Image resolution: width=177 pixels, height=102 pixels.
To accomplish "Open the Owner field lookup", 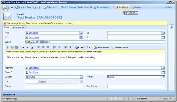I will [x=163, y=72].
